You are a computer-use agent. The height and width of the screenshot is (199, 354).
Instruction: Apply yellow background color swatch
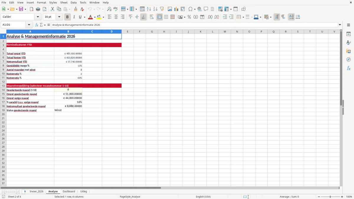99,17
